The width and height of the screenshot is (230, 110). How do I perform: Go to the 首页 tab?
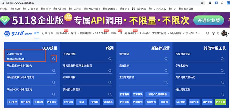tap(37, 33)
